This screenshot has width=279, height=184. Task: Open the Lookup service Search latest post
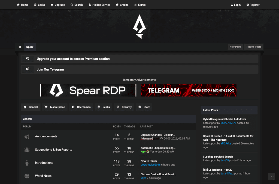[218, 156]
